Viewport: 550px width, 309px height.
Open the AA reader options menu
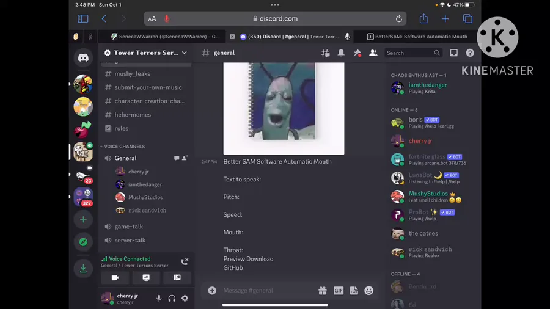152,18
